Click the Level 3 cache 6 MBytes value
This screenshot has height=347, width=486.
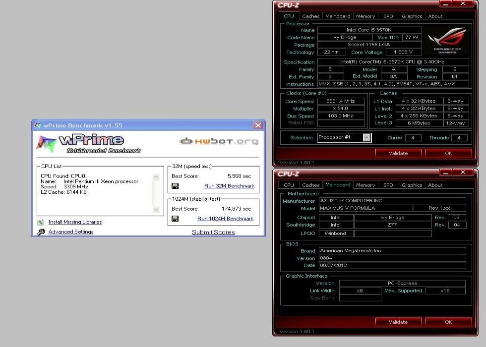click(x=419, y=123)
